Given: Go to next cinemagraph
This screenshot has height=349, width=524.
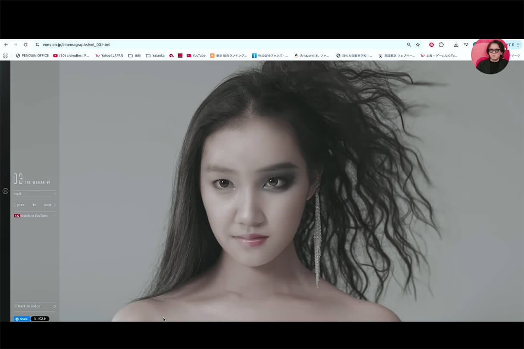Looking at the screenshot, I should (x=50, y=205).
